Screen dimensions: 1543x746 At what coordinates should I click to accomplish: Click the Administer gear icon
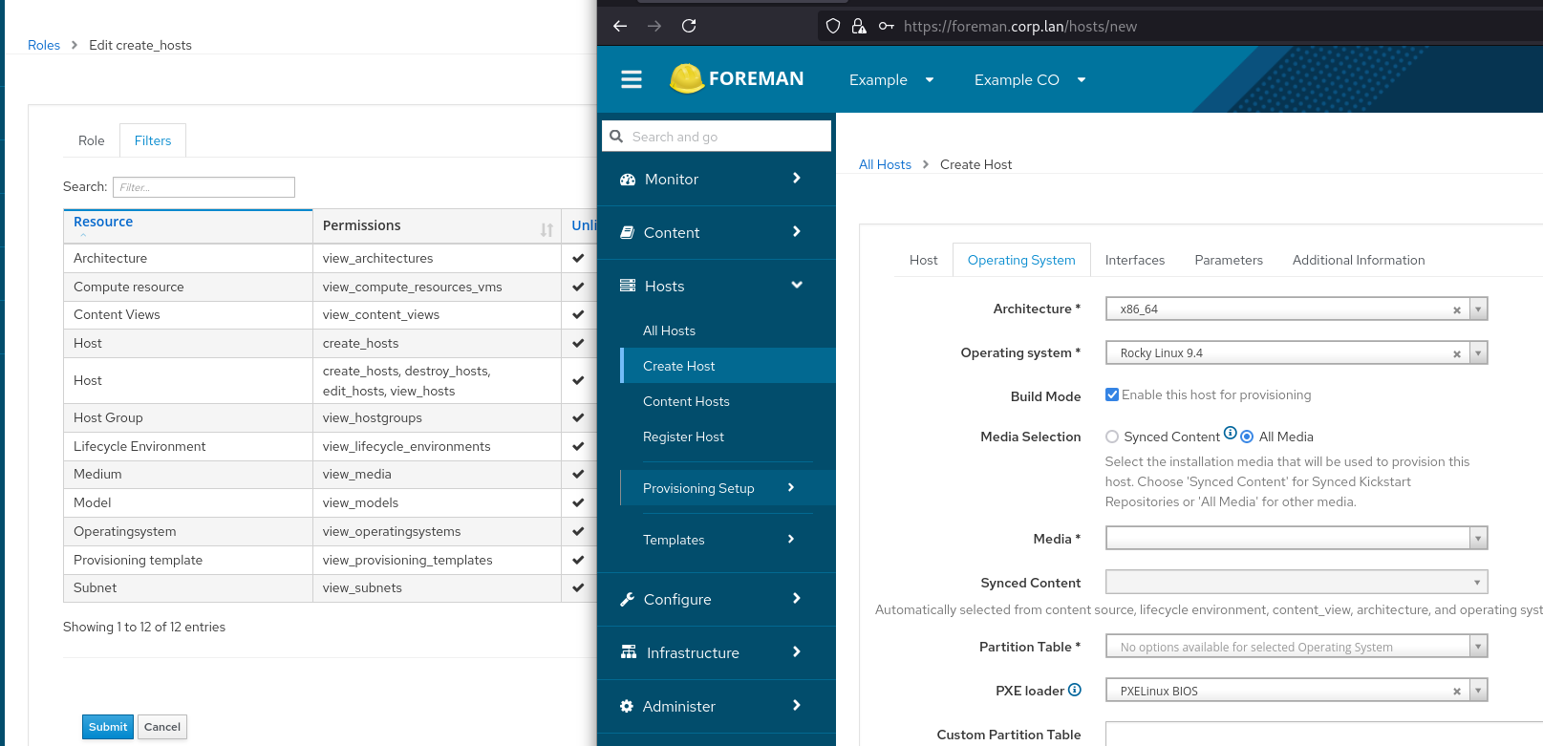point(627,706)
